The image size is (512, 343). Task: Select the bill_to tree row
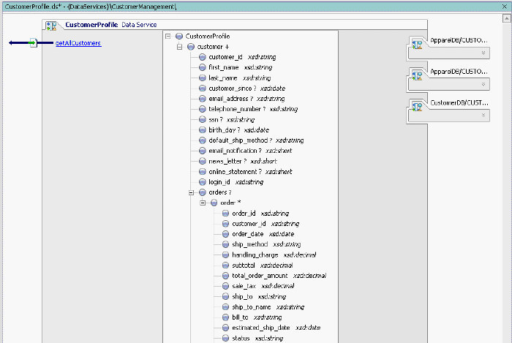point(252,317)
